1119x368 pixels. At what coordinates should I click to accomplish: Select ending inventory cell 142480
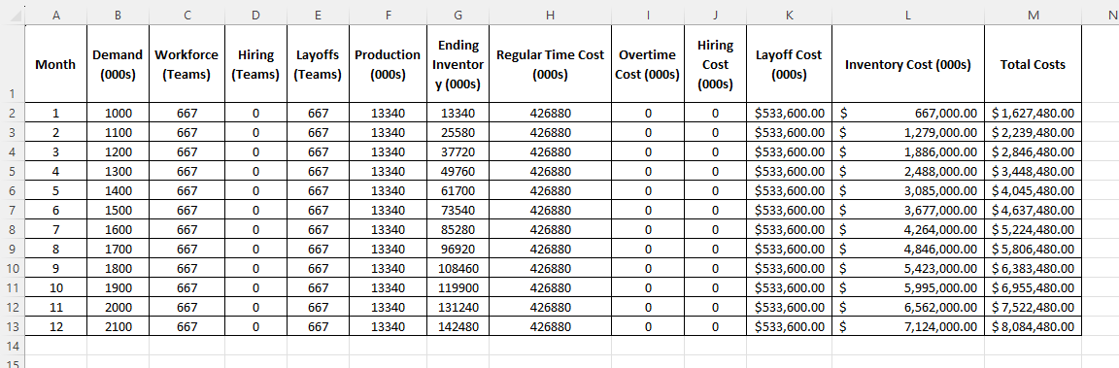[458, 326]
